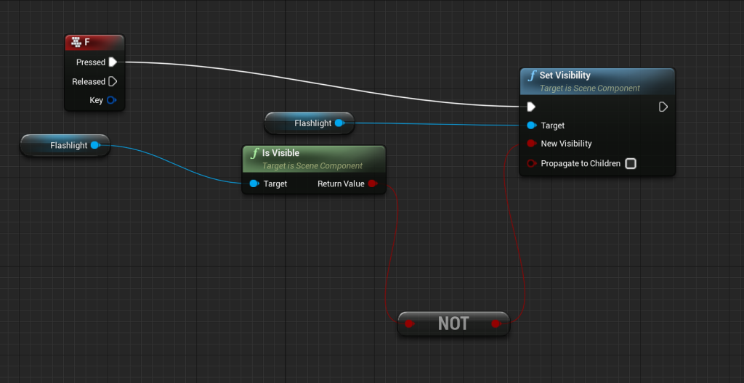This screenshot has height=383, width=744.
Task: Click the Propagate to Children input pin
Action: [x=532, y=164]
